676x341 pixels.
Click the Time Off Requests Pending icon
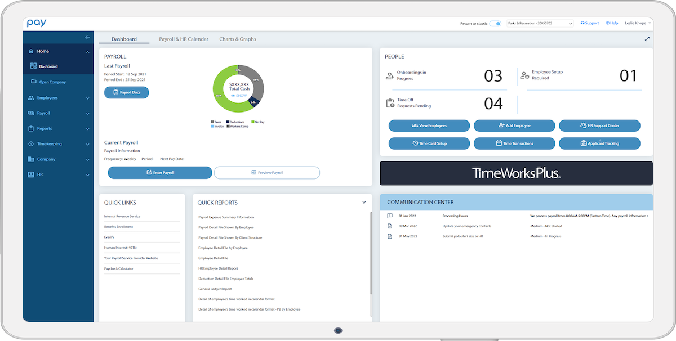click(390, 103)
